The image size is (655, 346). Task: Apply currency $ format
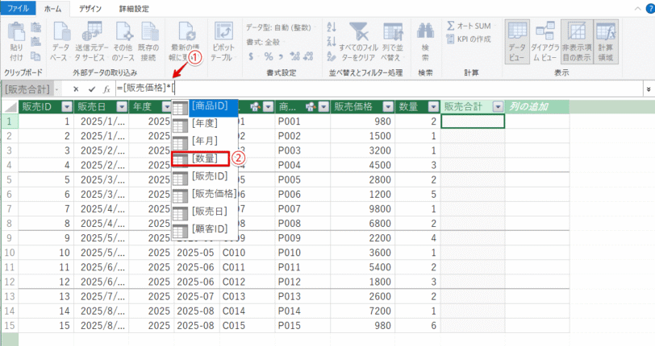pos(251,56)
